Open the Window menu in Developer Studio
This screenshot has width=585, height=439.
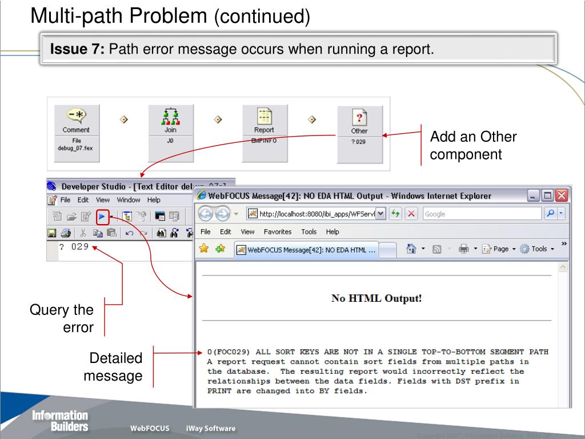[129, 200]
